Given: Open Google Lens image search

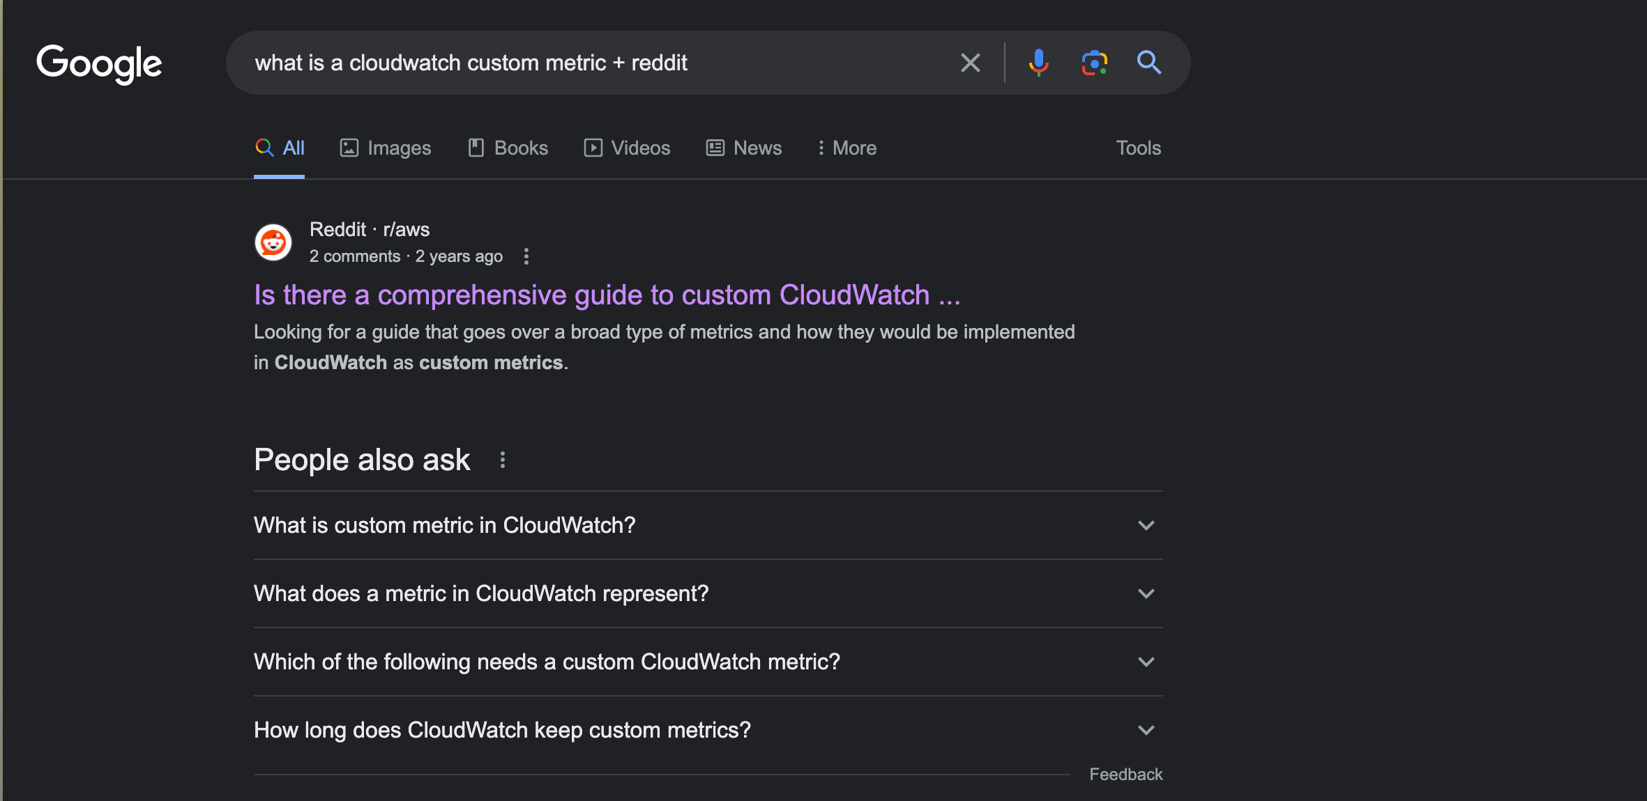Looking at the screenshot, I should (1094, 63).
